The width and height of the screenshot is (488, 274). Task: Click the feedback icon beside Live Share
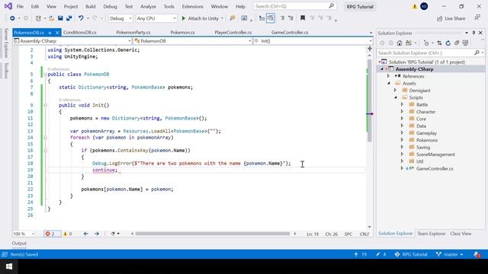[x=477, y=18]
